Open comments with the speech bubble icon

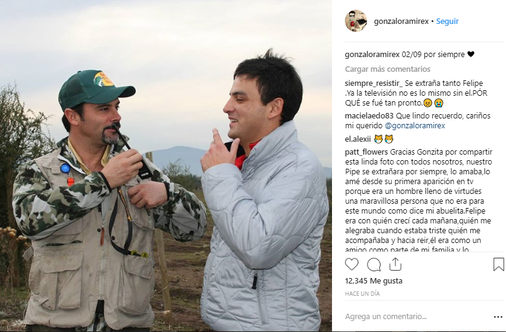point(374,264)
